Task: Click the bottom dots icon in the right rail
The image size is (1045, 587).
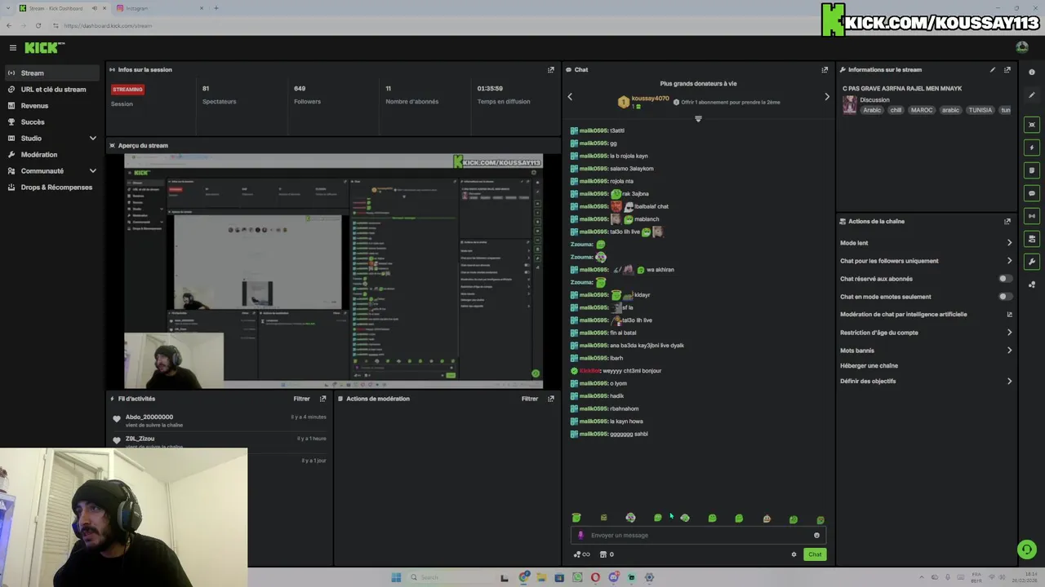Action: [x=1032, y=285]
